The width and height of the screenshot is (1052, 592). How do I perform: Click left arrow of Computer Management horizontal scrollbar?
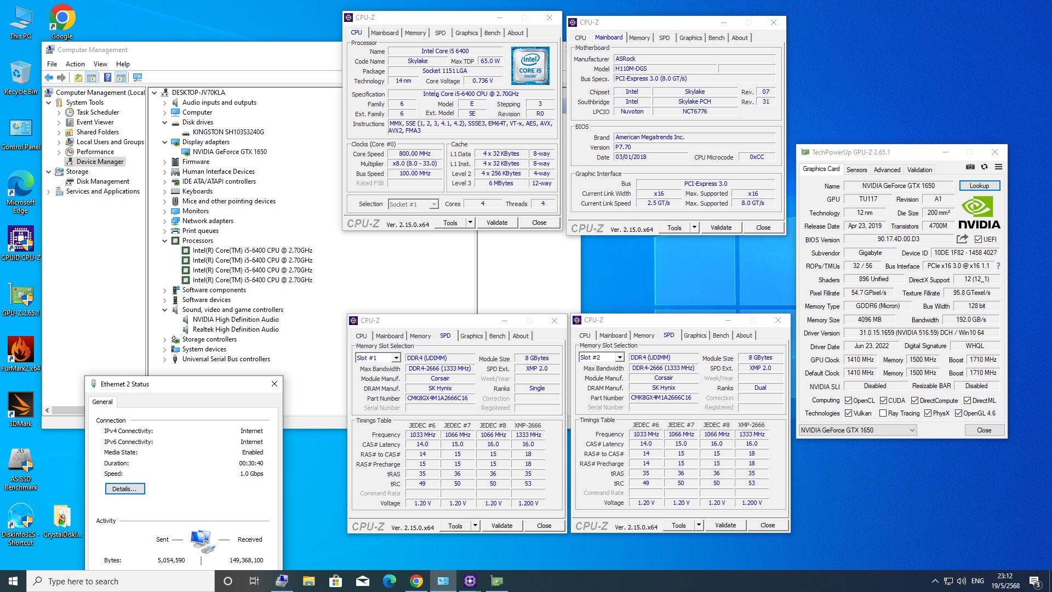47,410
